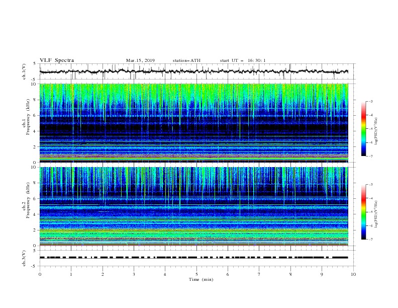Screen dimensions: 398x308
Task: Click the 'ch.1(V)' waveform axis label
Action: point(24,71)
